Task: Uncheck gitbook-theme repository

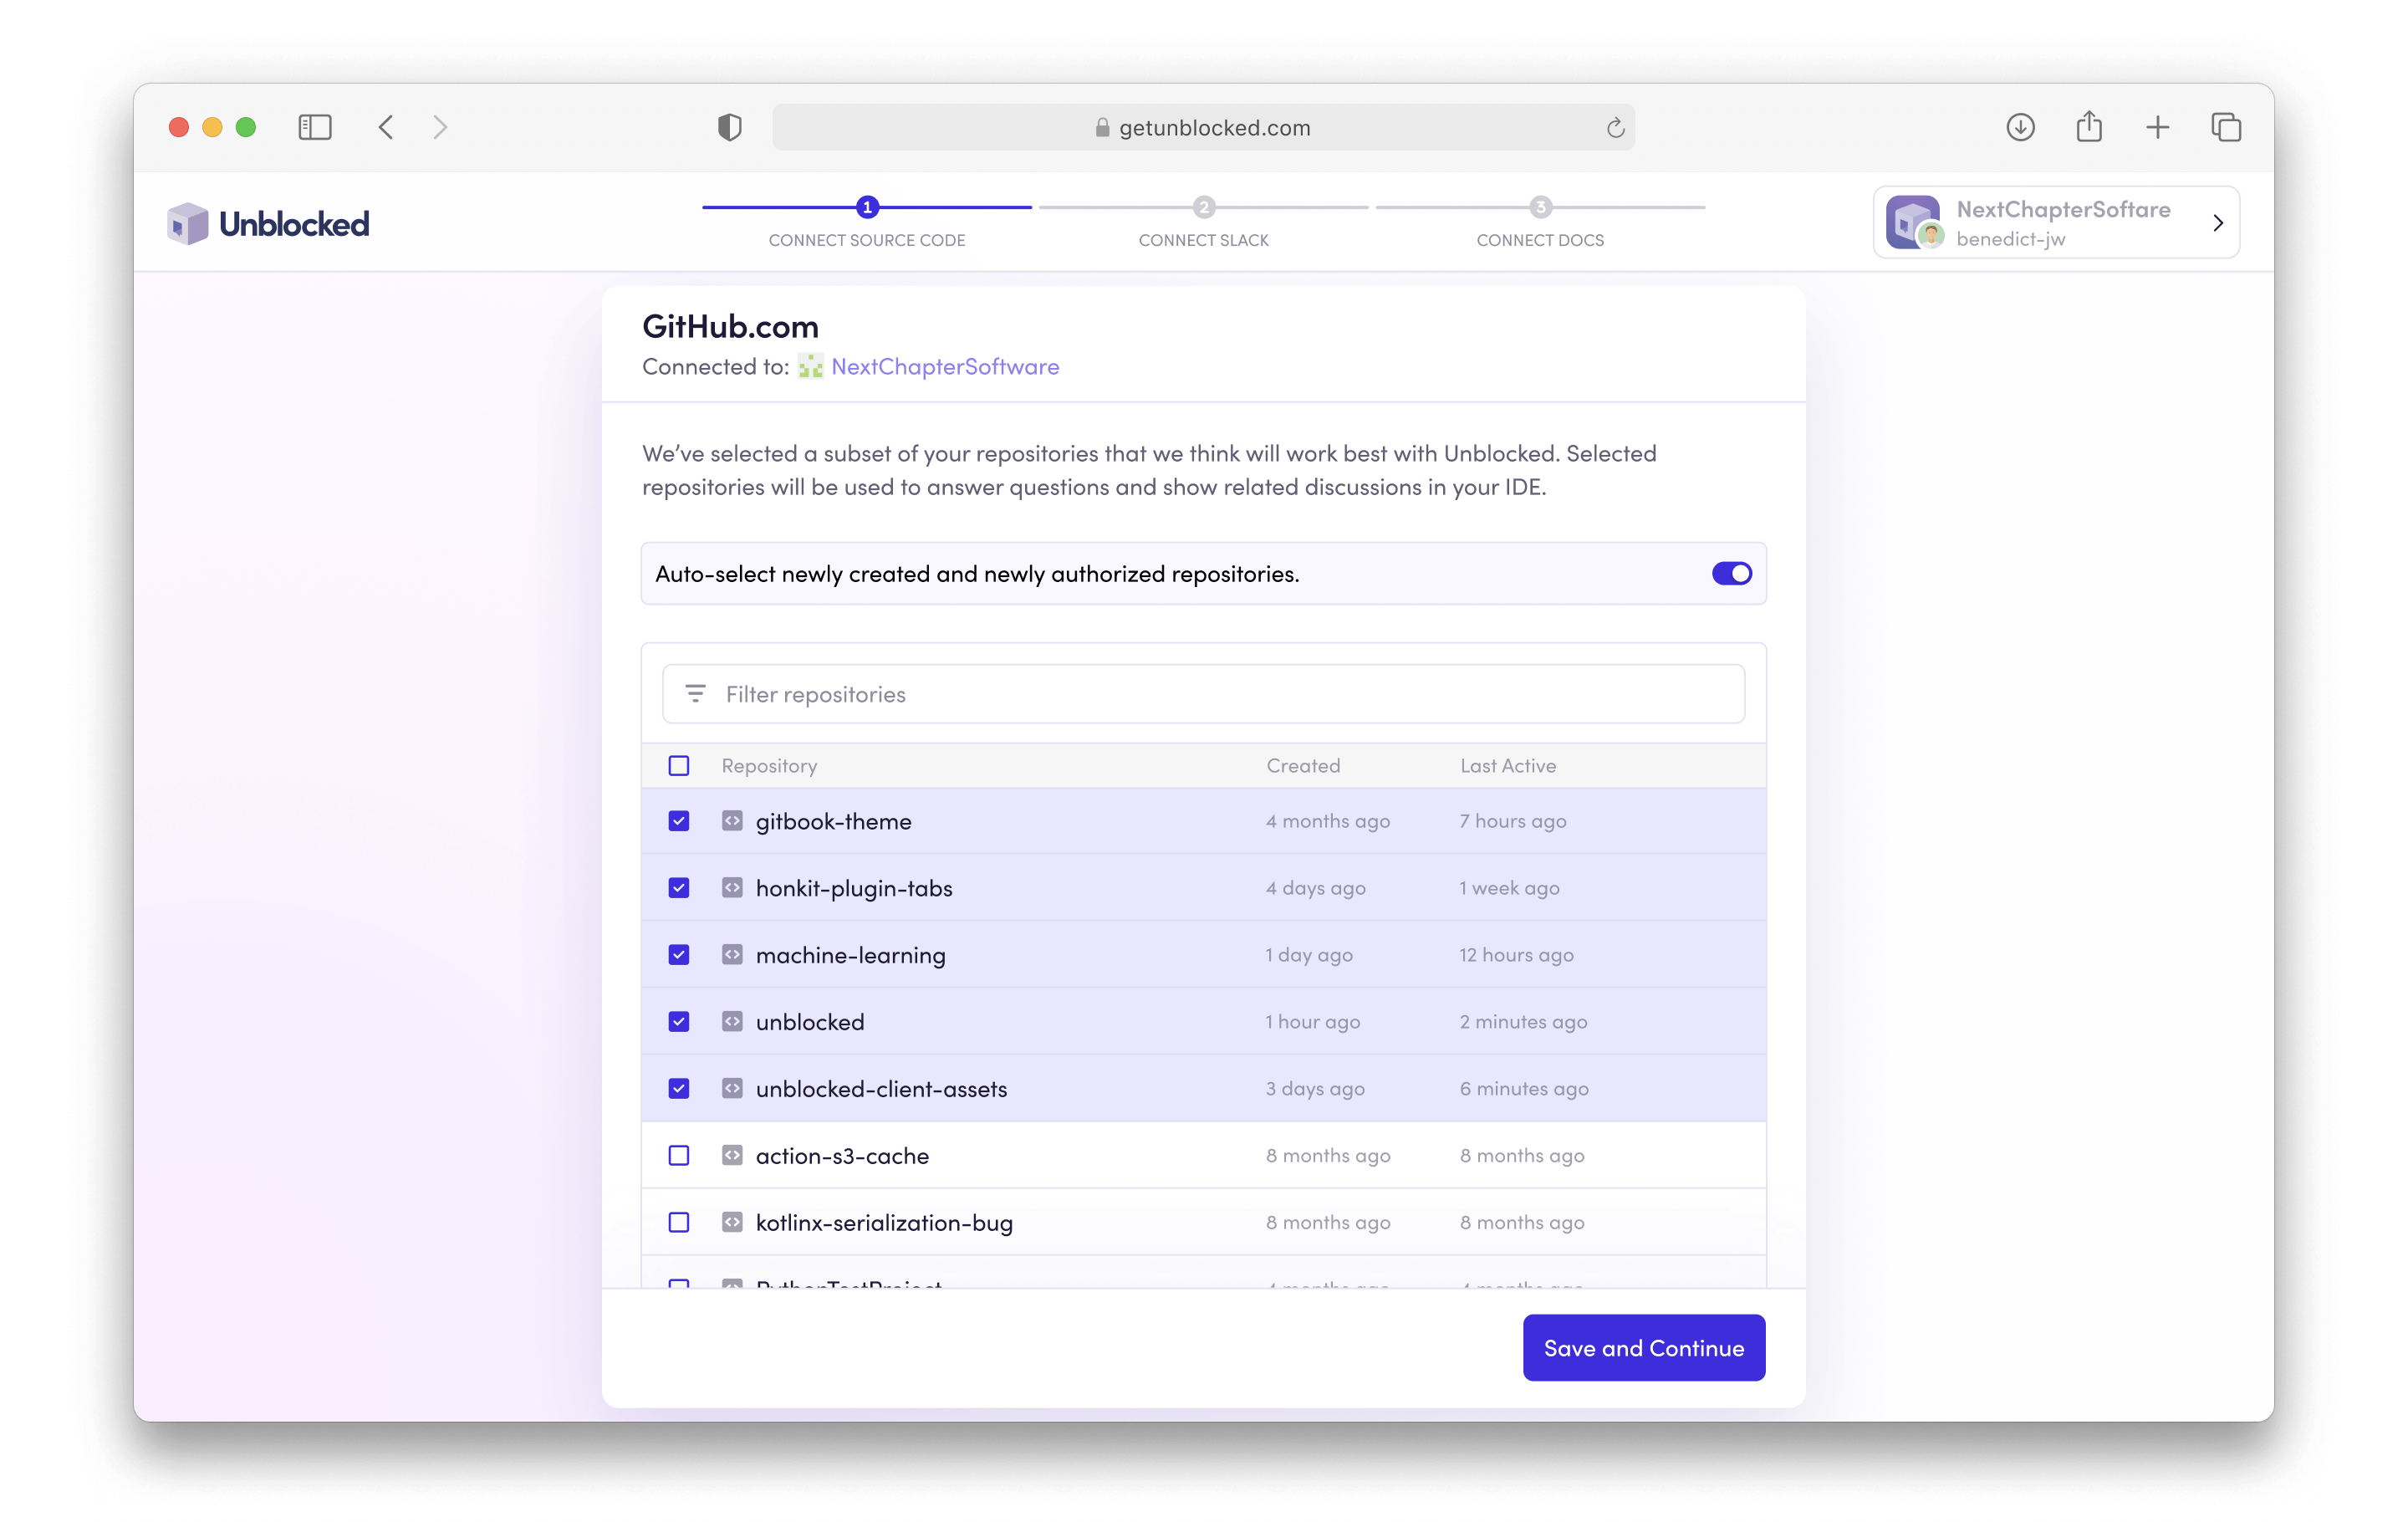Action: 679,821
